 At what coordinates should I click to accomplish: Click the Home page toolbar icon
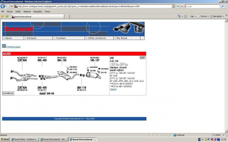tap(179, 17)
